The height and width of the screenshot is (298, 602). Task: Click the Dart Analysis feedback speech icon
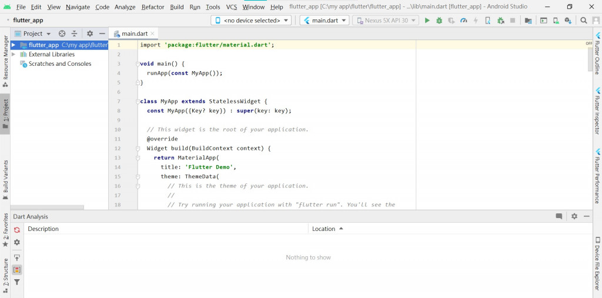559,216
